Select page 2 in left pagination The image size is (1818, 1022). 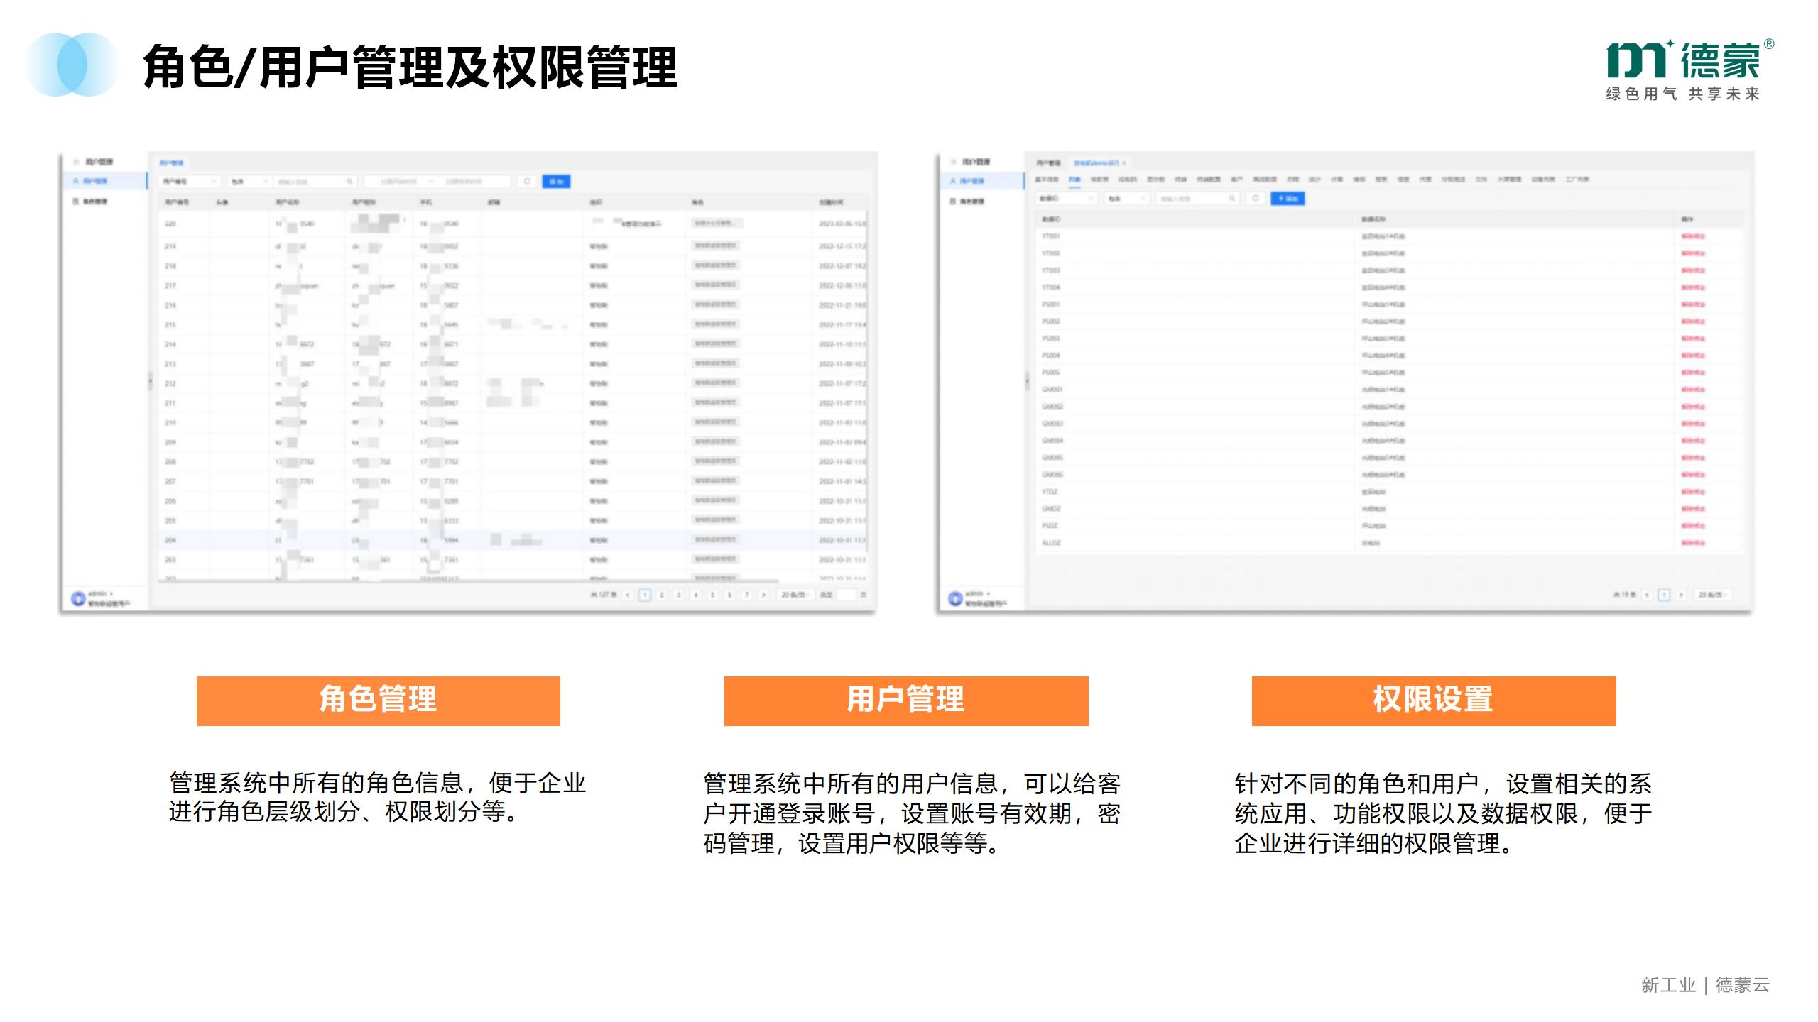[662, 595]
